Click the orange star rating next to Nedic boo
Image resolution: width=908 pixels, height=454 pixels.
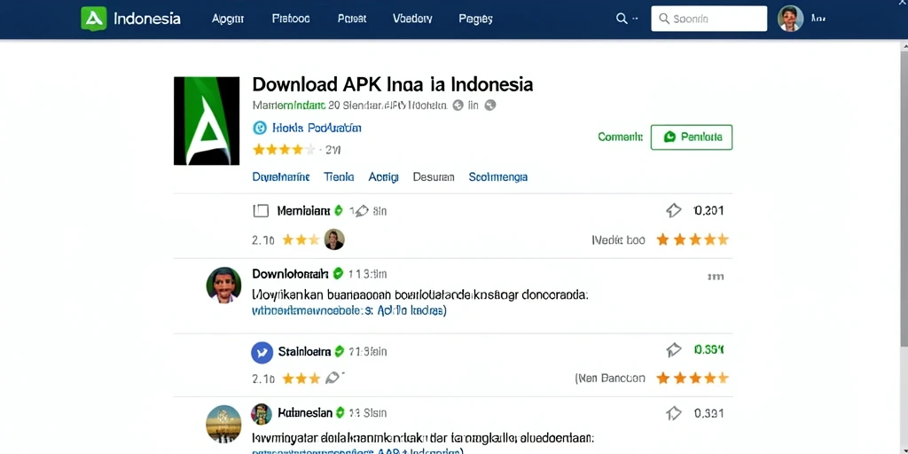pos(692,239)
